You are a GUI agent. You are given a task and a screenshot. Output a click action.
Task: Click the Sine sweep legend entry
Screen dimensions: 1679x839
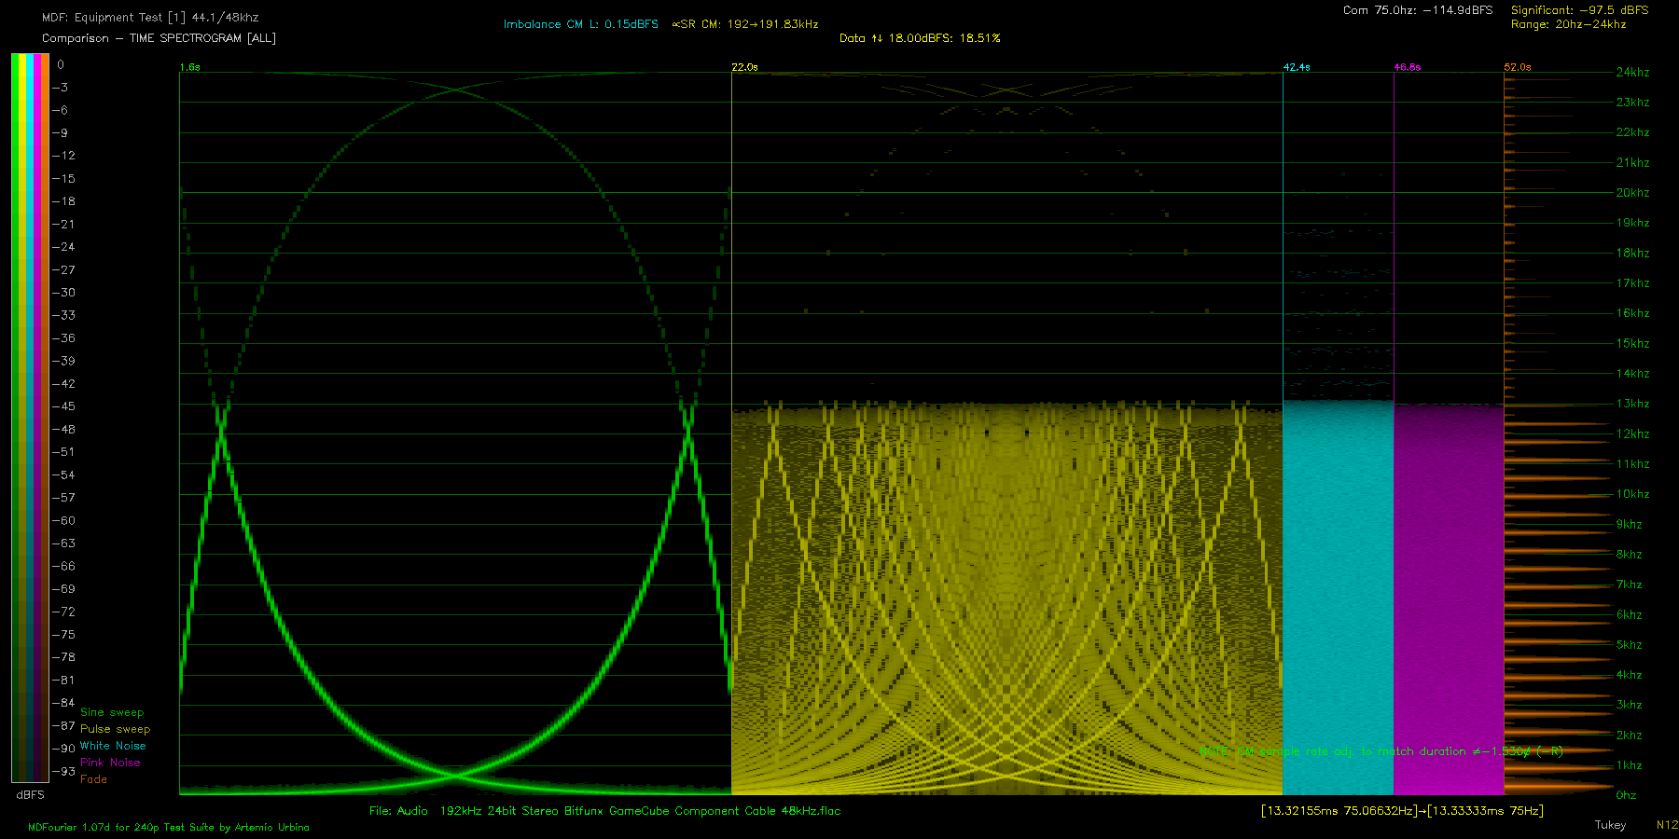pos(112,712)
